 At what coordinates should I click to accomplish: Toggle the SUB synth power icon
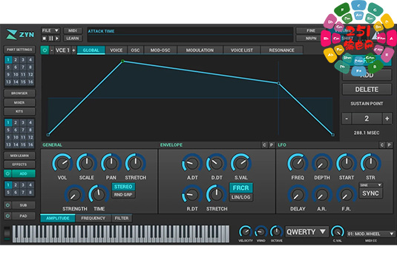tap(7, 205)
